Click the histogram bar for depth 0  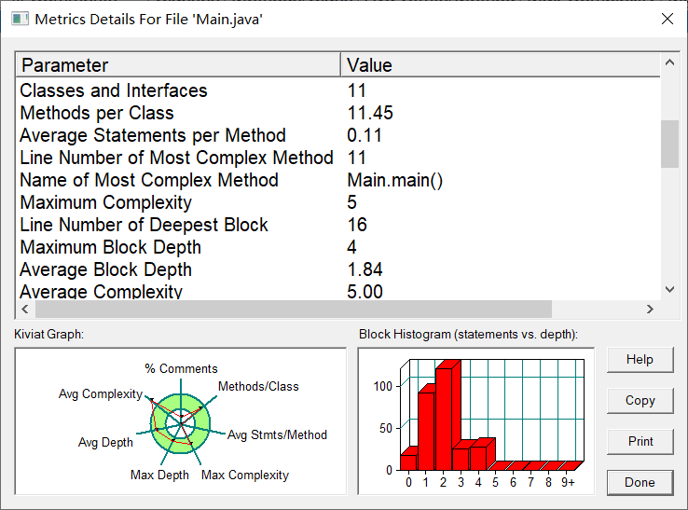[x=409, y=461]
